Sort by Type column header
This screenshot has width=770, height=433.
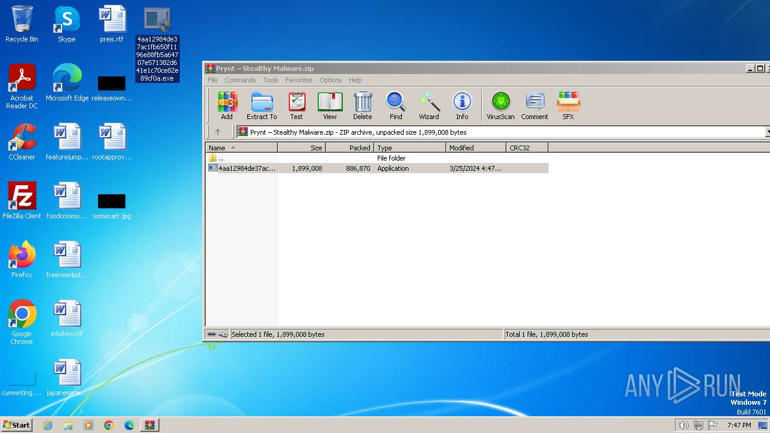point(410,147)
